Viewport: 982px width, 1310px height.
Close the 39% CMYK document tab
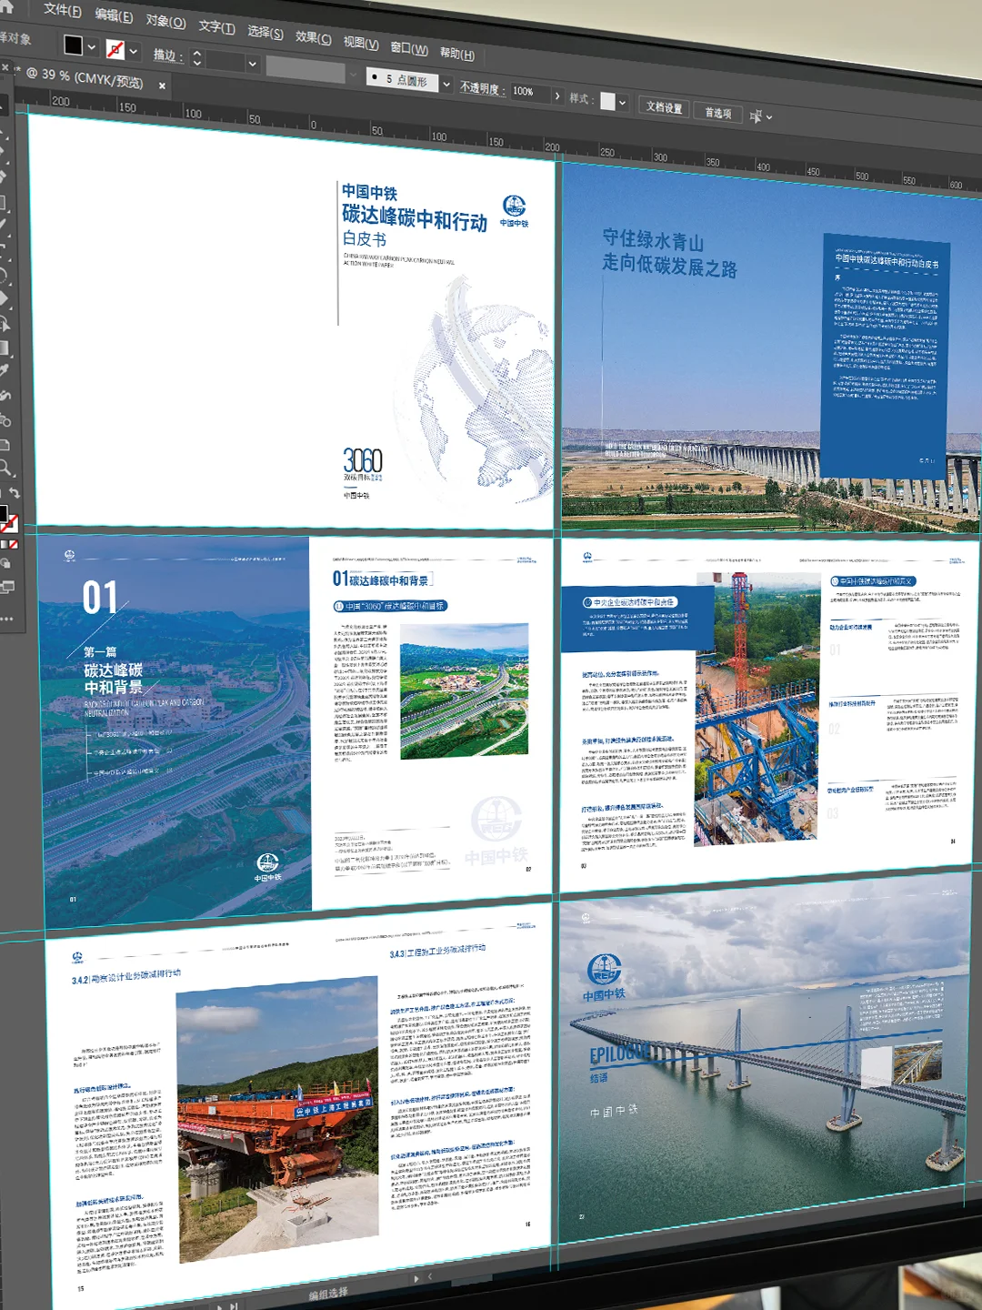point(162,86)
